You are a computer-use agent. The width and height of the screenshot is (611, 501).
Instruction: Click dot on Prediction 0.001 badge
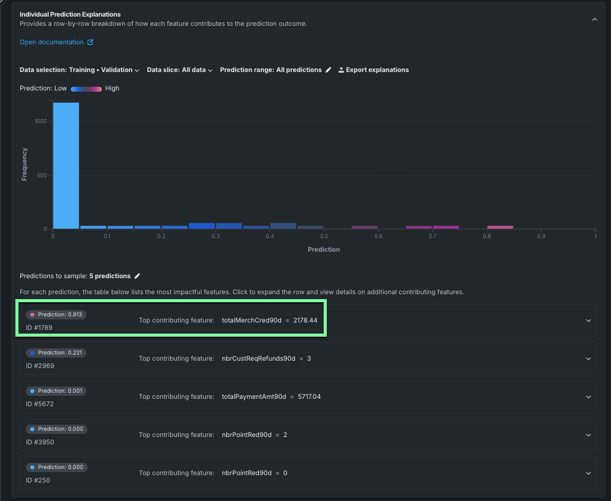click(x=32, y=391)
